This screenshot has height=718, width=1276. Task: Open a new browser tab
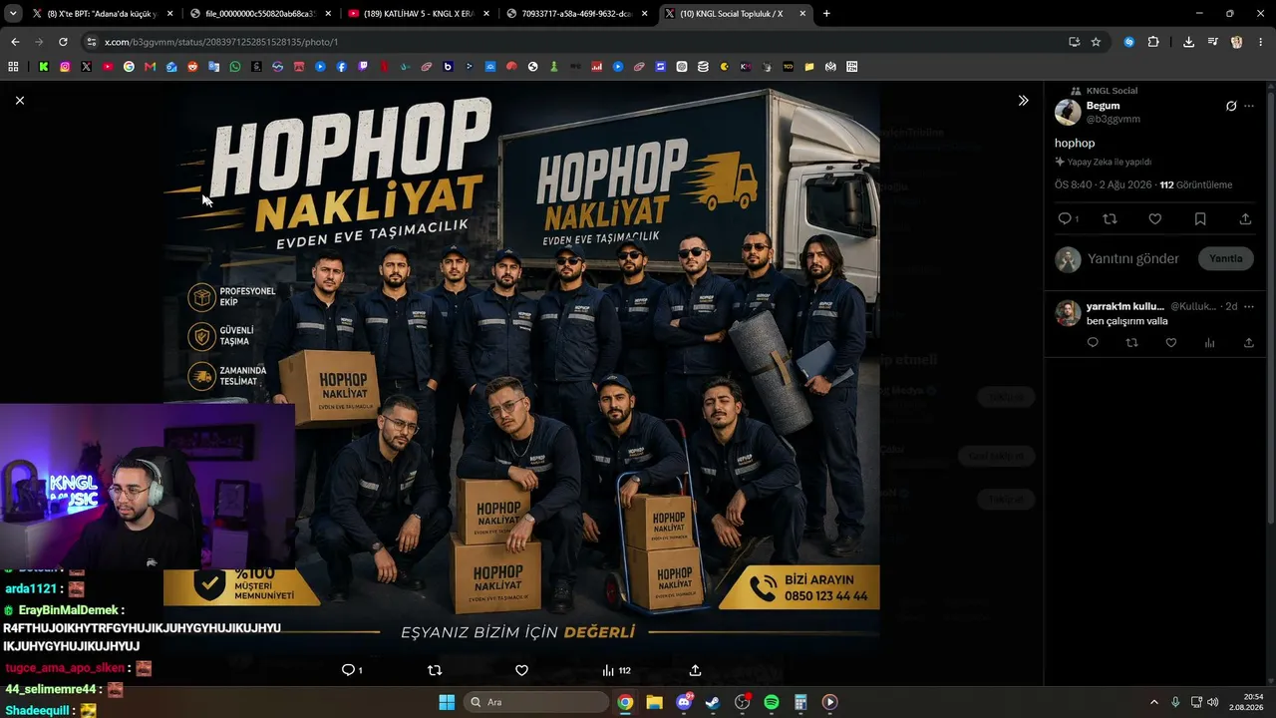[x=826, y=14]
